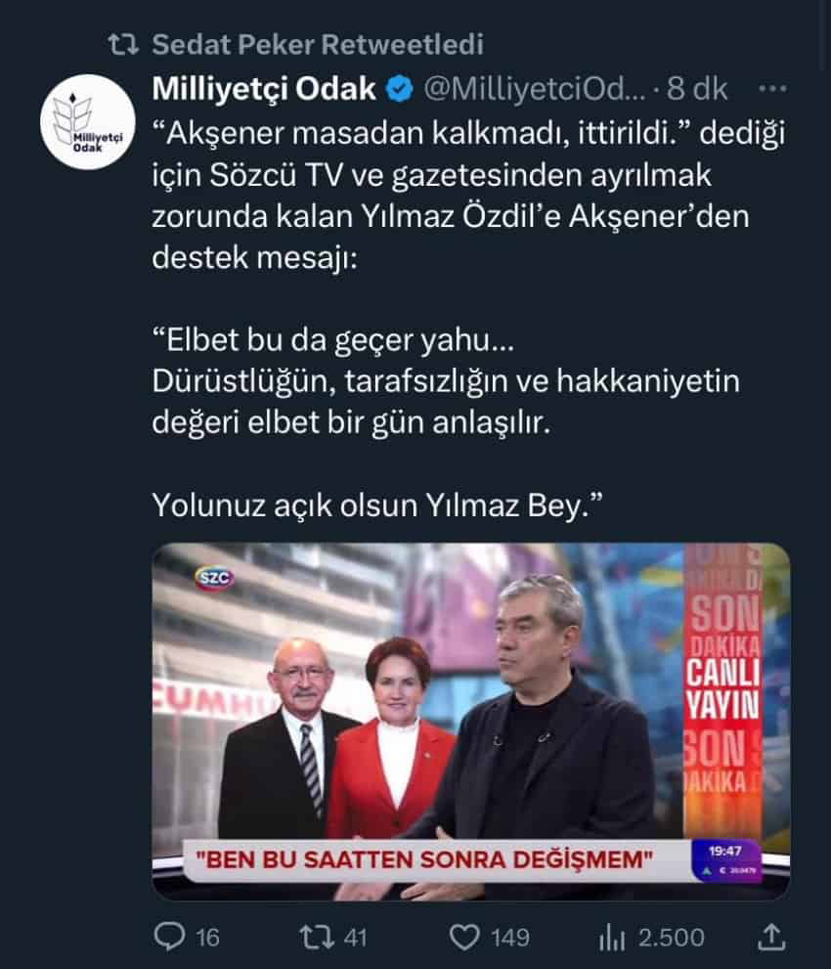Open the attached TV broadcast image
This screenshot has width=831, height=969.
[x=471, y=722]
